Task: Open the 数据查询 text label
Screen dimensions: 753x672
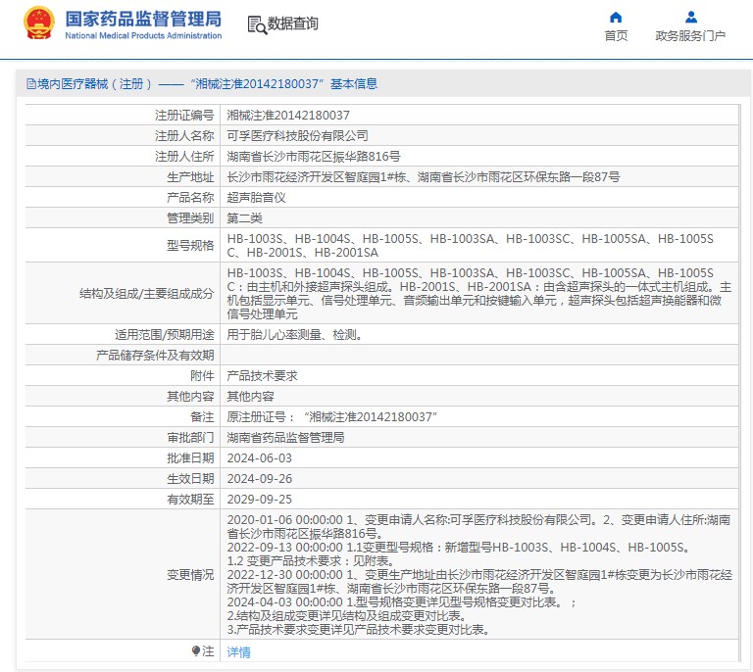Action: (293, 24)
